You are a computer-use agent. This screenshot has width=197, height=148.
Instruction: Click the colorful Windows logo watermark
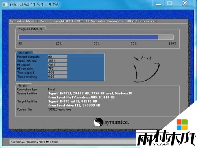tap(182, 124)
